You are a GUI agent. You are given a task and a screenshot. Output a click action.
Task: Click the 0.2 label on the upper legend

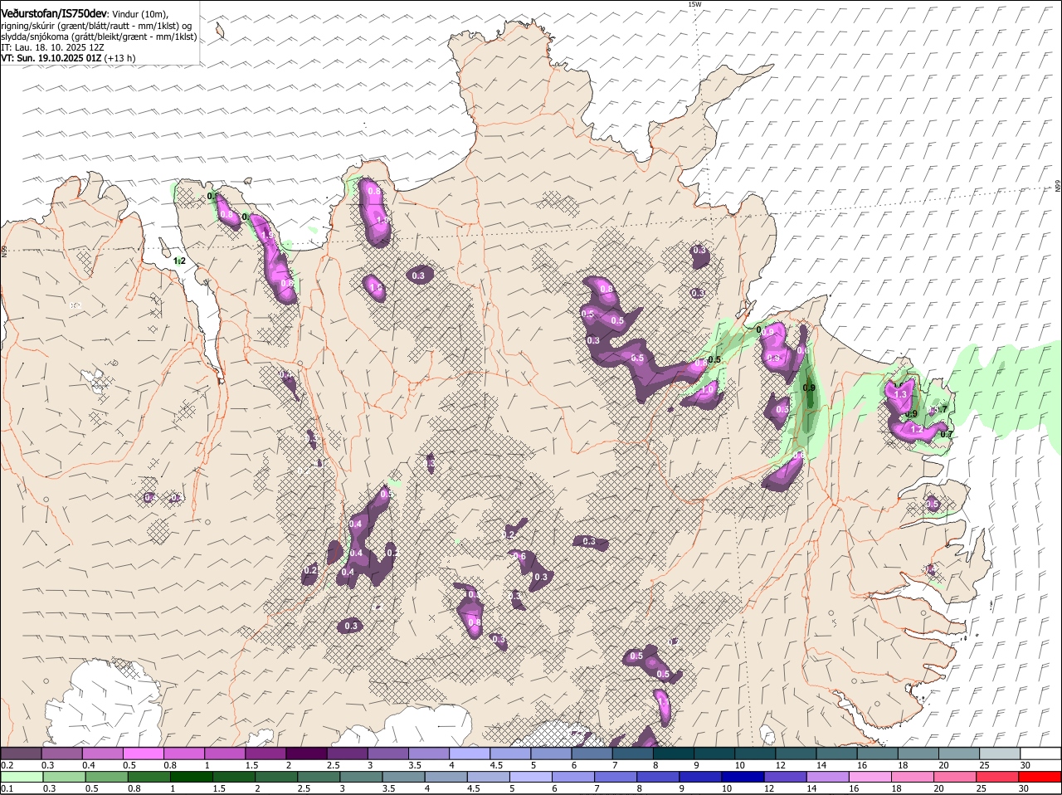pos(7,764)
